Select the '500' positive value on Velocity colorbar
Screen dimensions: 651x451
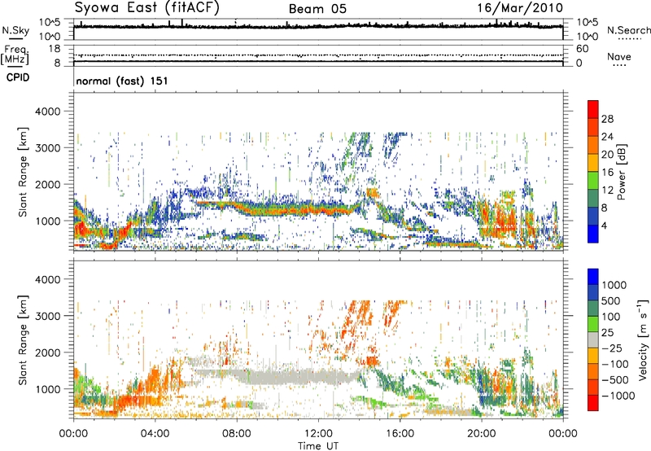pos(611,301)
